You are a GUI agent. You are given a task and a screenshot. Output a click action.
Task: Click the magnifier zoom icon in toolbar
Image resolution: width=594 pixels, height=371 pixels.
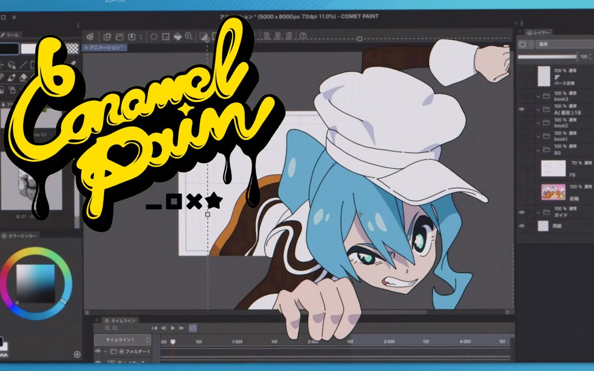pyautogui.click(x=189, y=37)
